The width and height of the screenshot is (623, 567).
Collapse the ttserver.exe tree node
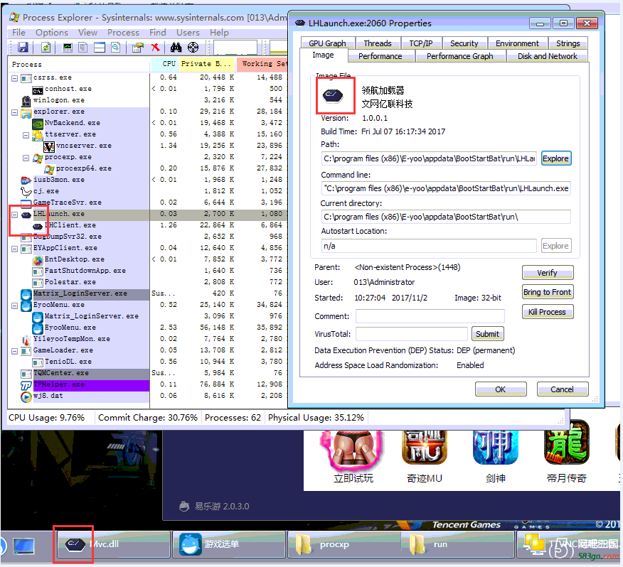[26, 135]
